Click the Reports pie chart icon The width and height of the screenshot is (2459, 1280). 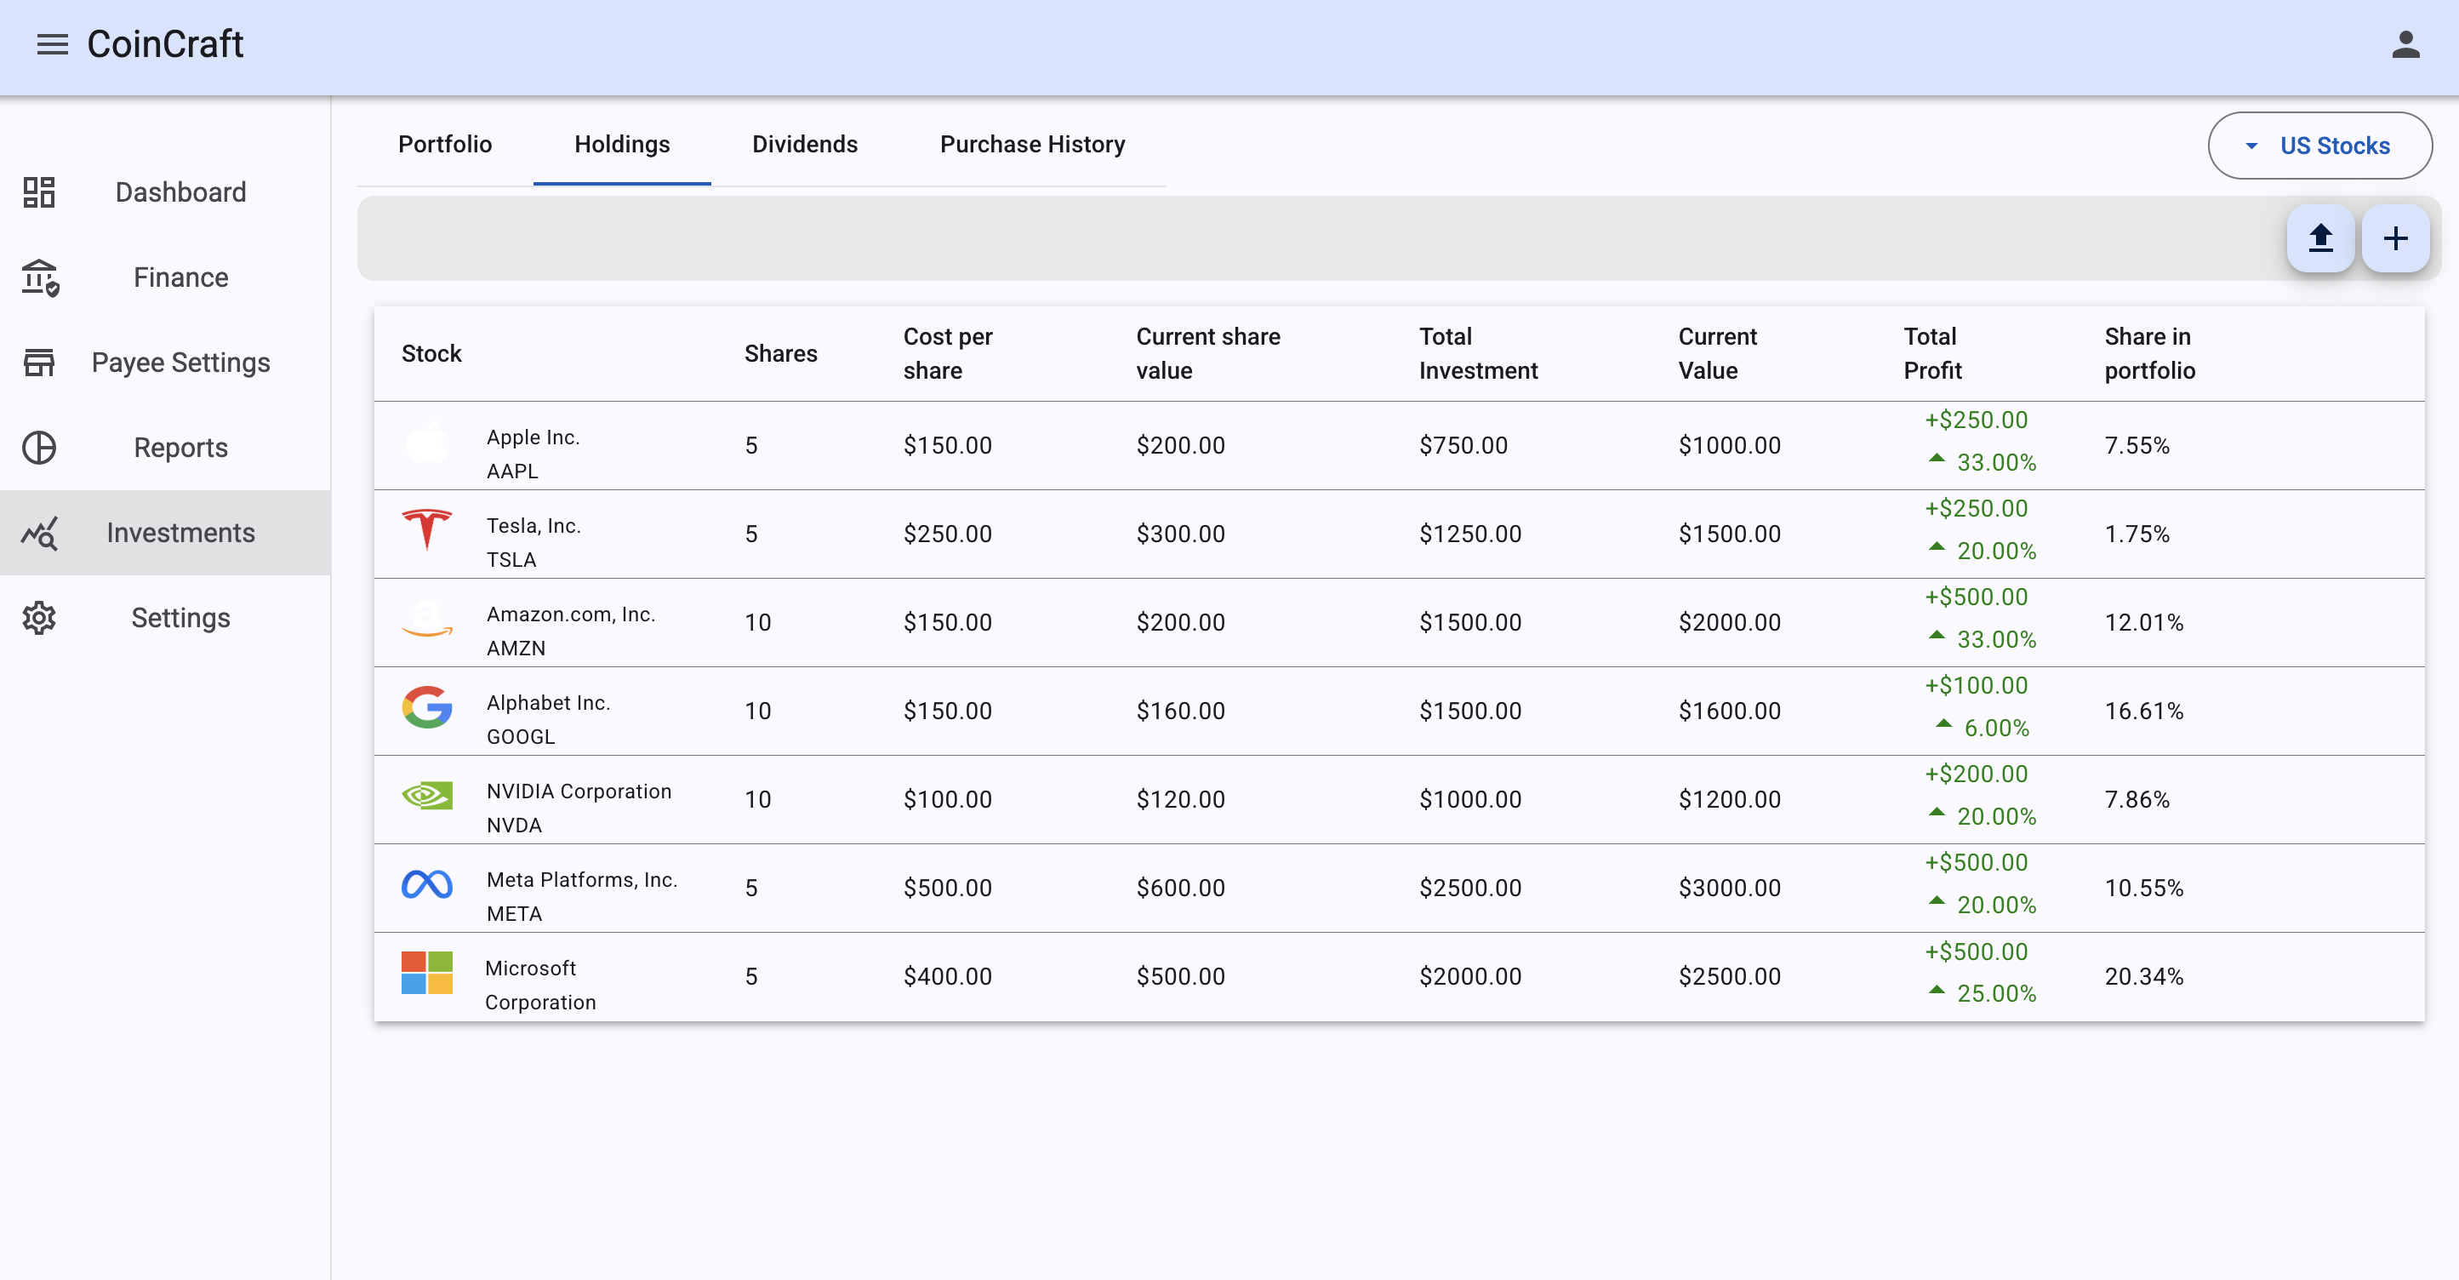click(x=39, y=447)
